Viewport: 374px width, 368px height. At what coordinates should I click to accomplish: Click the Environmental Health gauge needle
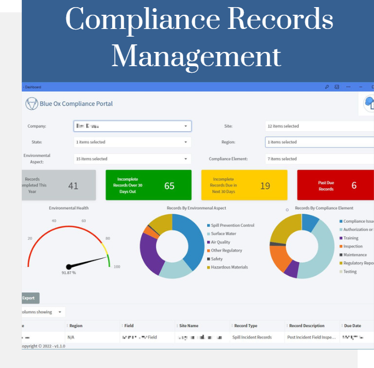point(87,262)
